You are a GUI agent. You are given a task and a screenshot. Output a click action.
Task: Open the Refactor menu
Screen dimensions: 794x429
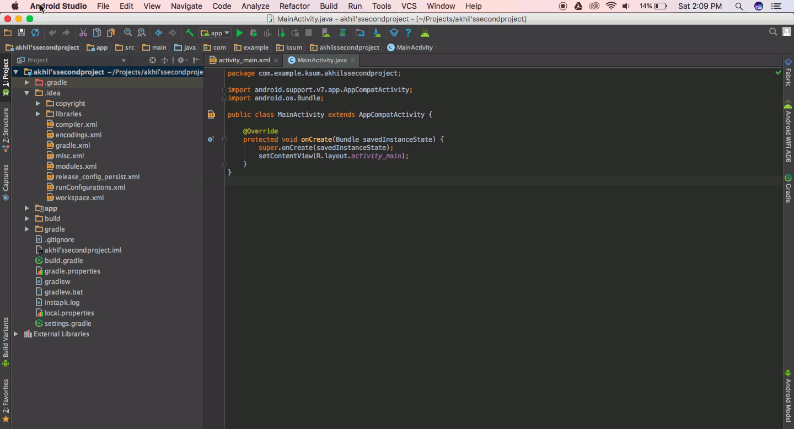click(x=294, y=6)
